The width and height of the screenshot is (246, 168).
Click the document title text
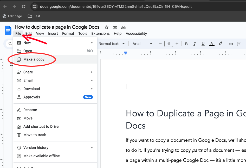(x=57, y=27)
